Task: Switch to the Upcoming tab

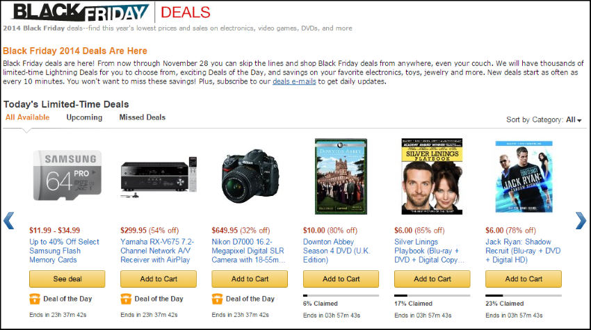Action: [x=84, y=117]
